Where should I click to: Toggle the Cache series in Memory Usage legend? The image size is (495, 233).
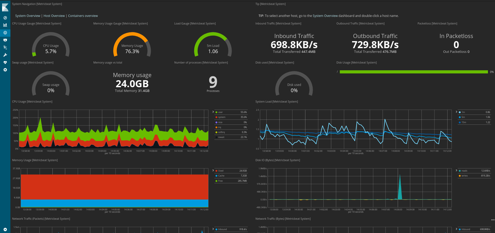[221, 176]
